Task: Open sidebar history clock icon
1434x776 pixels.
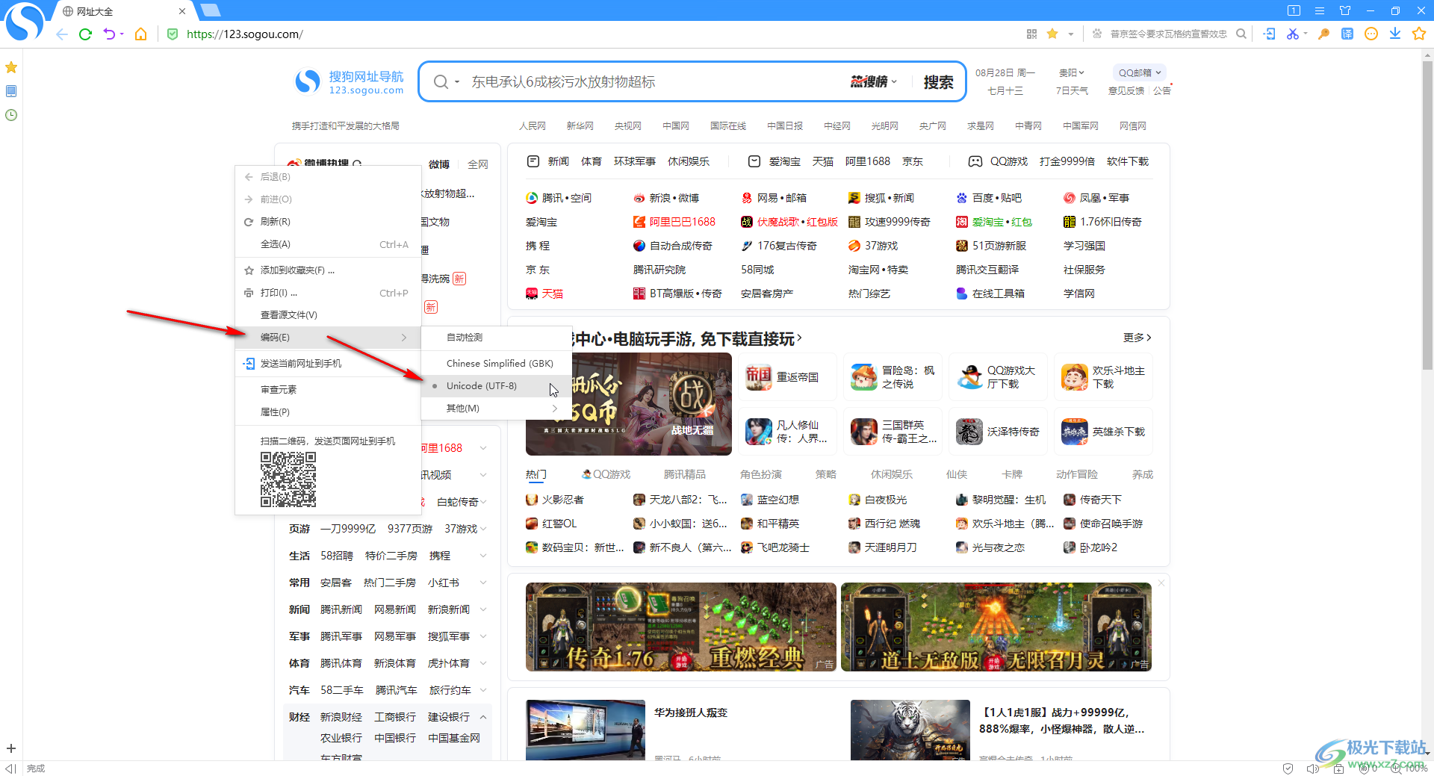Action: [11, 115]
